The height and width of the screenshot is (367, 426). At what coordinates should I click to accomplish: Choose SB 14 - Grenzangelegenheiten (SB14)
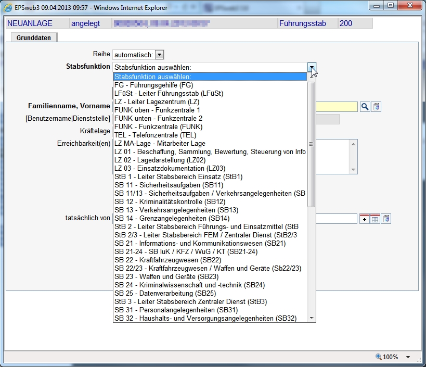click(210, 219)
